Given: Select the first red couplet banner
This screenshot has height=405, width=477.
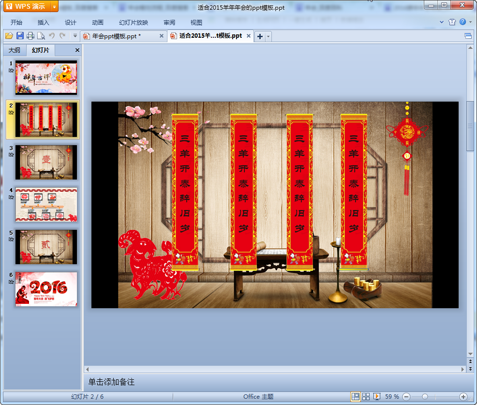Looking at the screenshot, I should click(x=185, y=192).
